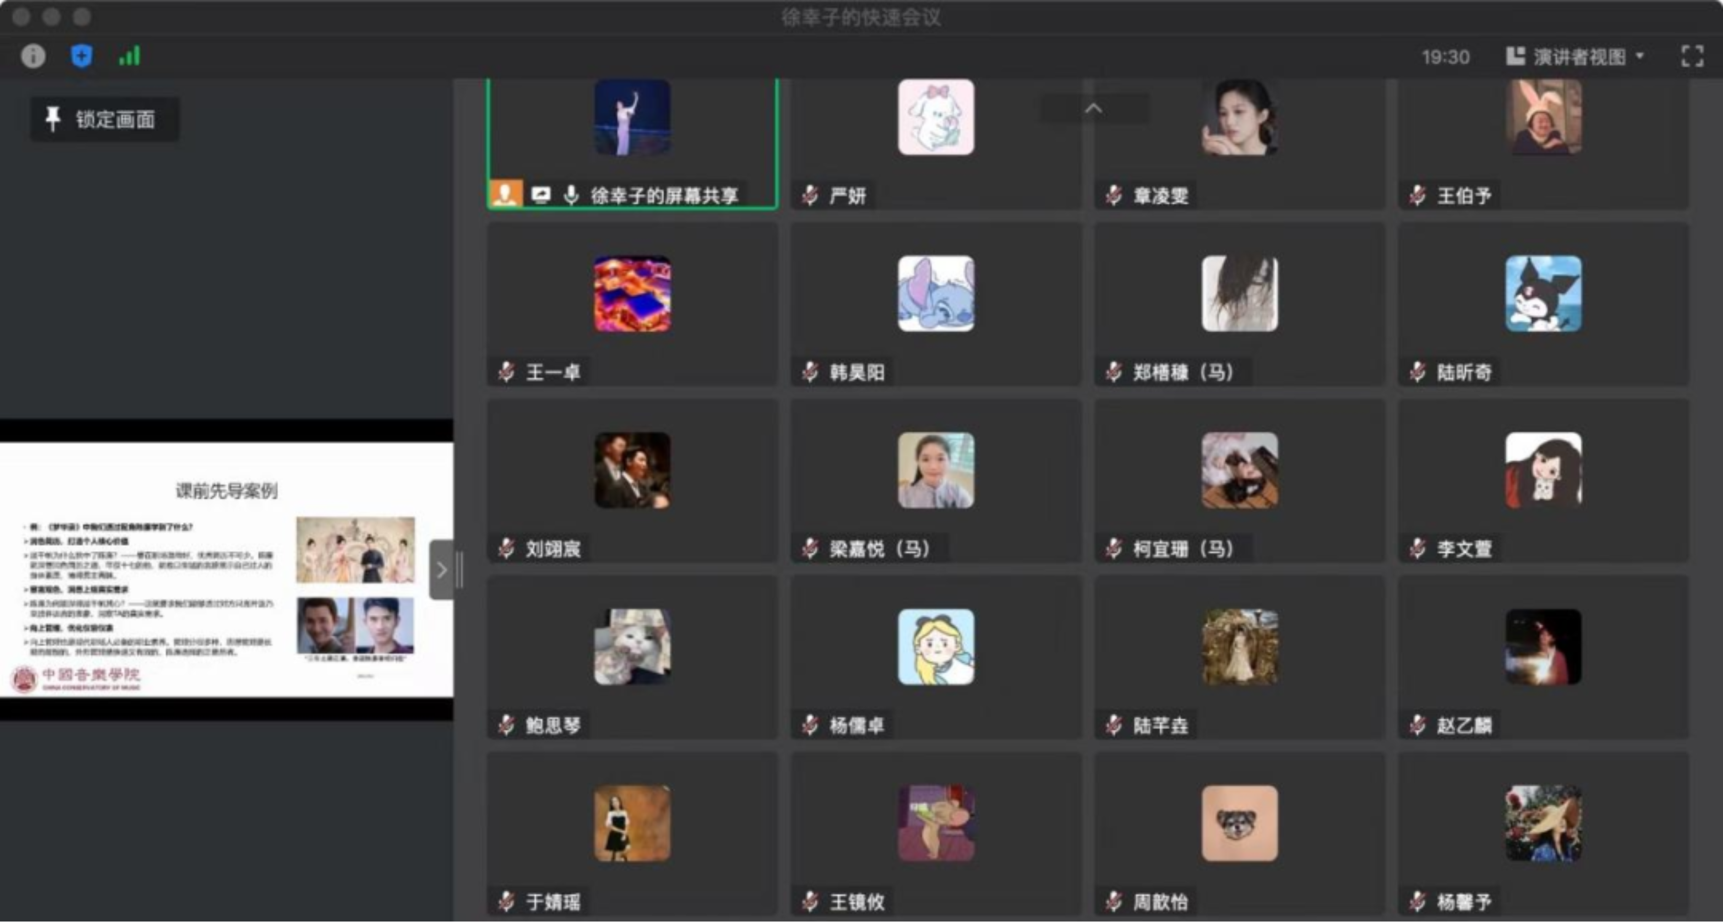Screen dimensions: 1723x922
Task: Click muted mic icon next to 鲍思琴
Action: 506,725
